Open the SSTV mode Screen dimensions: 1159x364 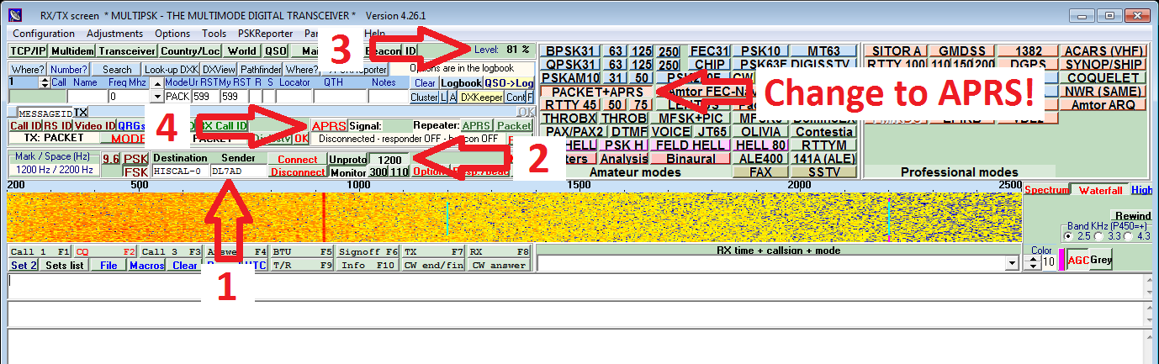pos(824,172)
